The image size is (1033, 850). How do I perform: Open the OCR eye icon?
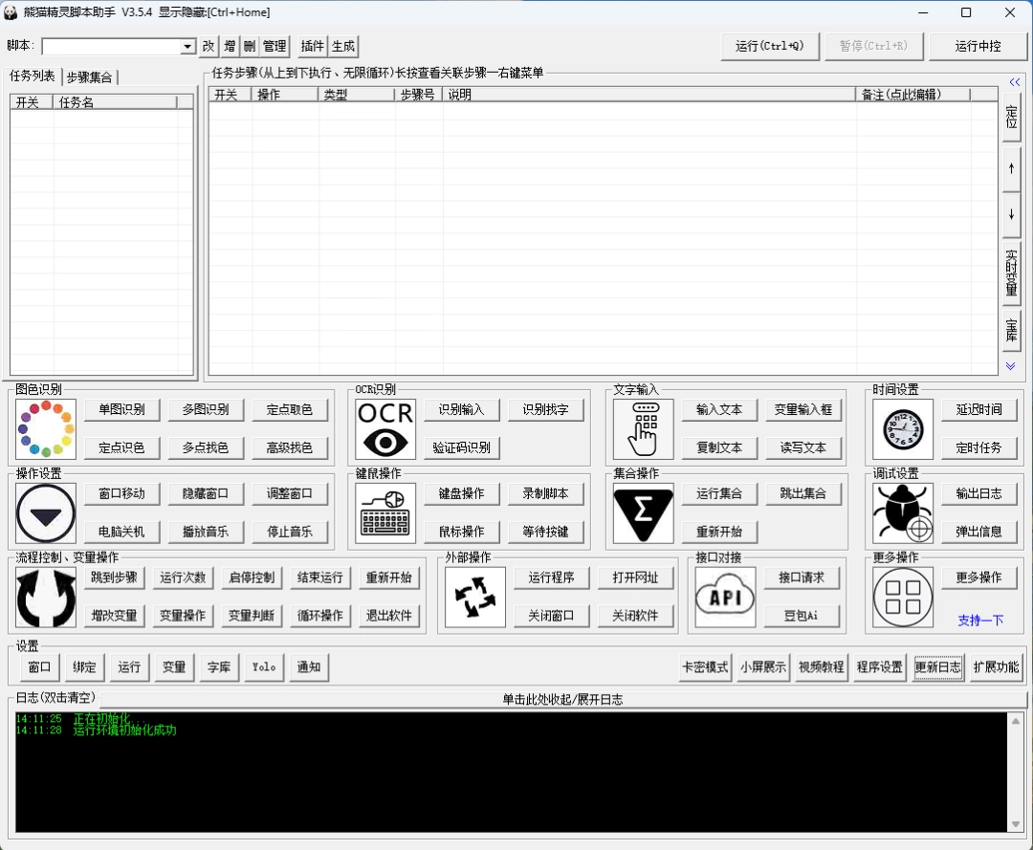click(x=385, y=428)
